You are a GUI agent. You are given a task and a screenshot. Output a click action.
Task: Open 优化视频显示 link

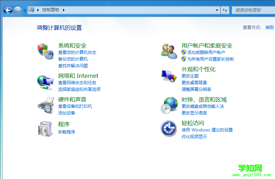pos(194,136)
